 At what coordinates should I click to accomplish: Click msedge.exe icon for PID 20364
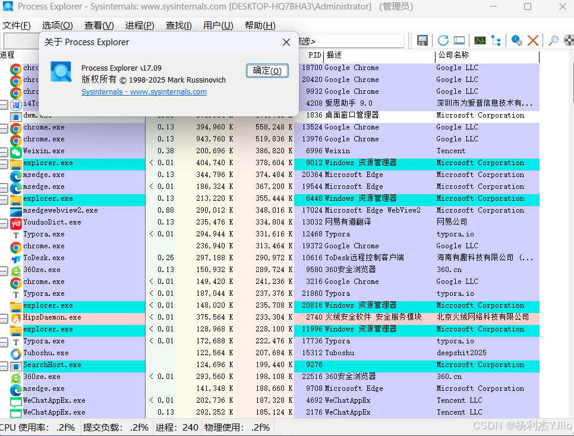pos(15,175)
